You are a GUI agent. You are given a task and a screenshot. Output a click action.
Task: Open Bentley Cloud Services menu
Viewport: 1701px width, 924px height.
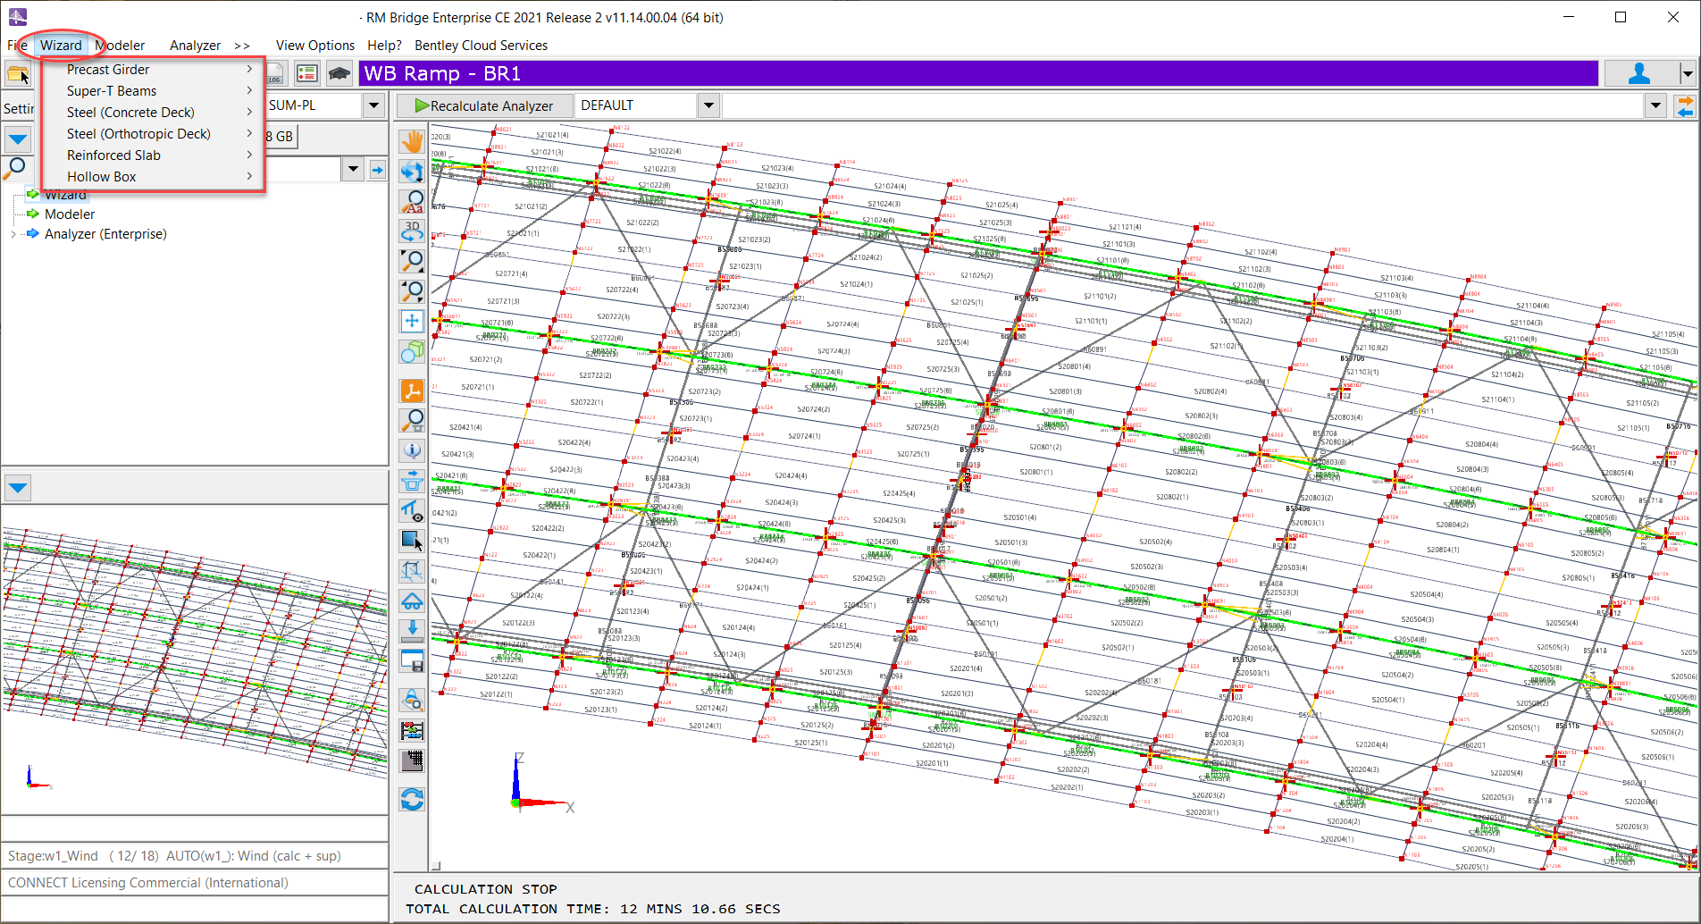481,46
